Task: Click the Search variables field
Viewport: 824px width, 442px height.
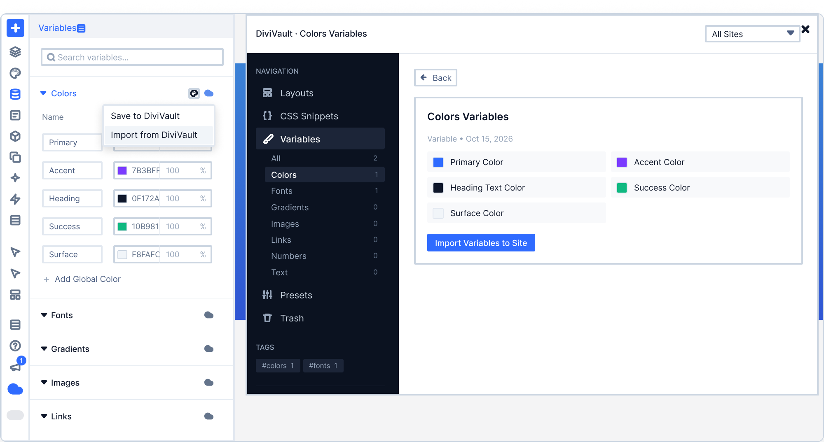Action: [132, 57]
